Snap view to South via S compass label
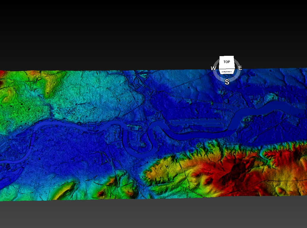Image resolution: width=307 pixels, height=228 pixels. pos(227,82)
